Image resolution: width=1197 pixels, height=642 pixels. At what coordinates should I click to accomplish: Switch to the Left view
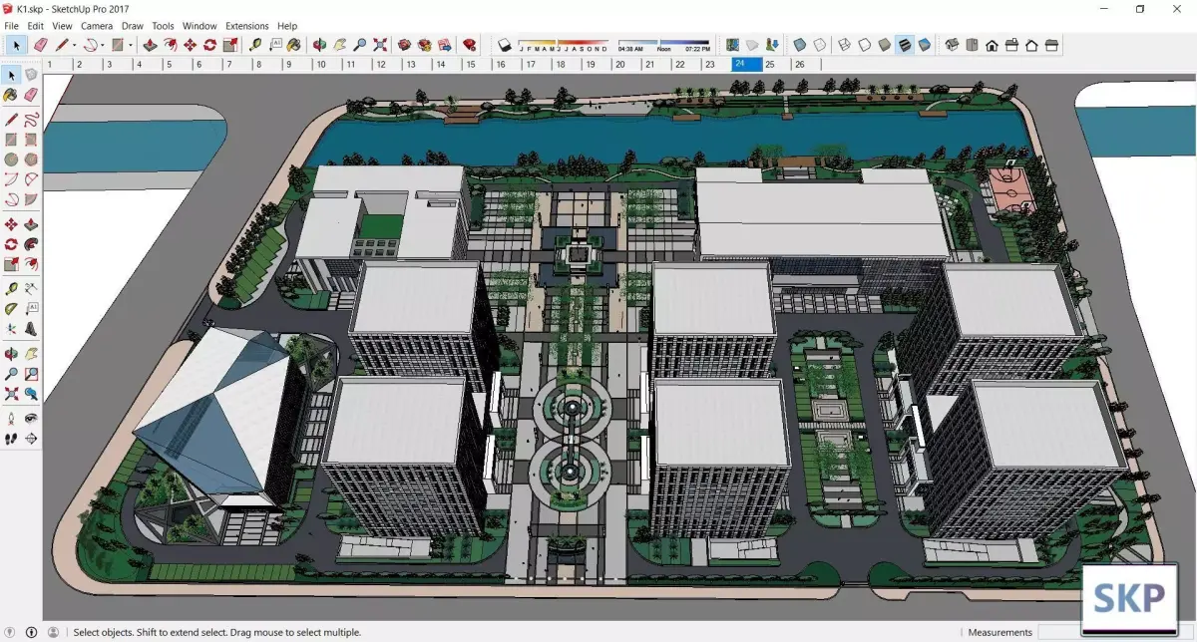coord(1051,45)
